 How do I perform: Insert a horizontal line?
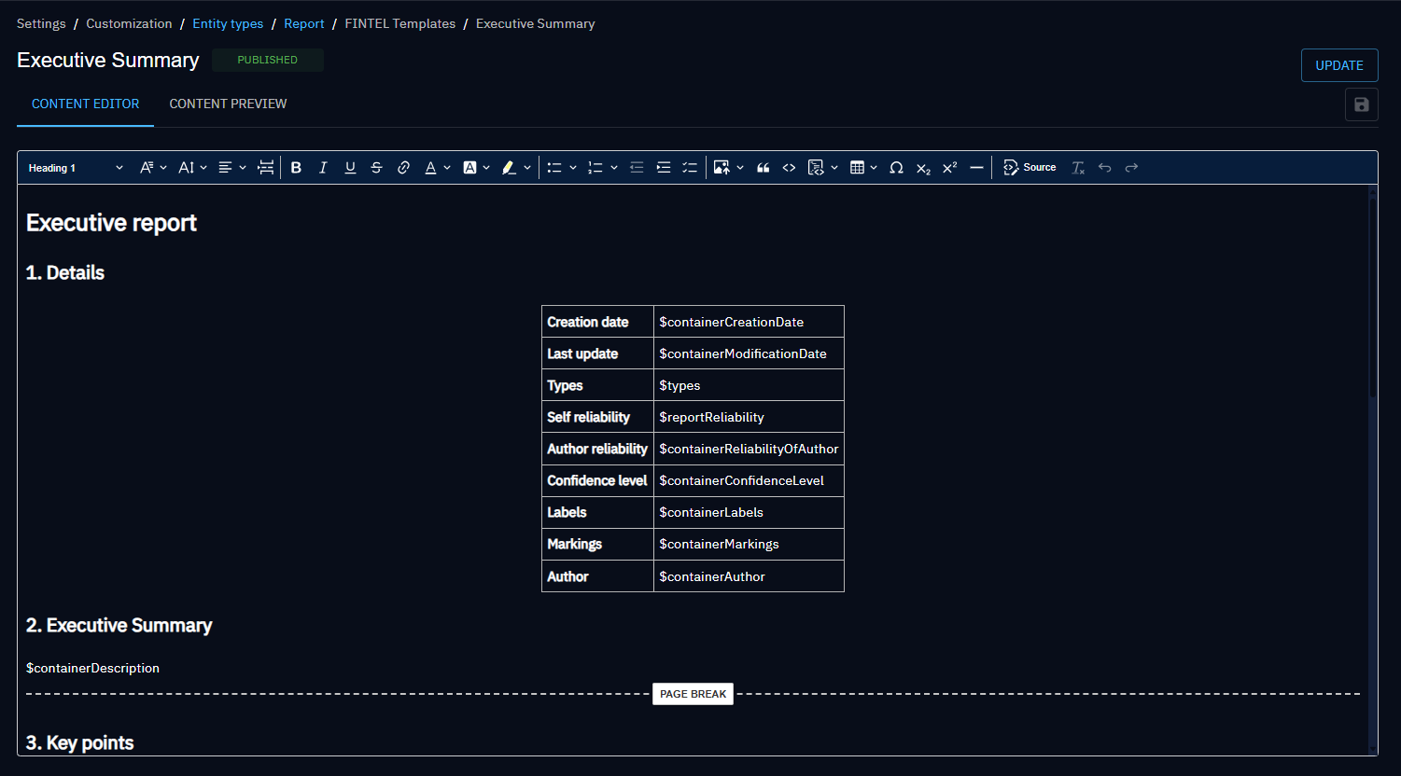[x=976, y=168]
